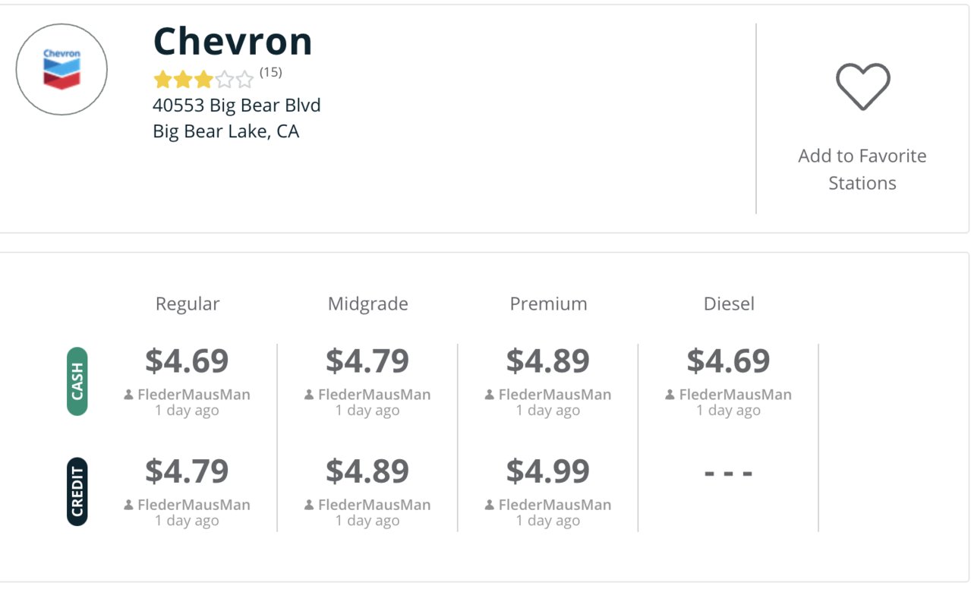Click user icon beside Premium credit reporter
971x589 pixels.
pyautogui.click(x=490, y=505)
